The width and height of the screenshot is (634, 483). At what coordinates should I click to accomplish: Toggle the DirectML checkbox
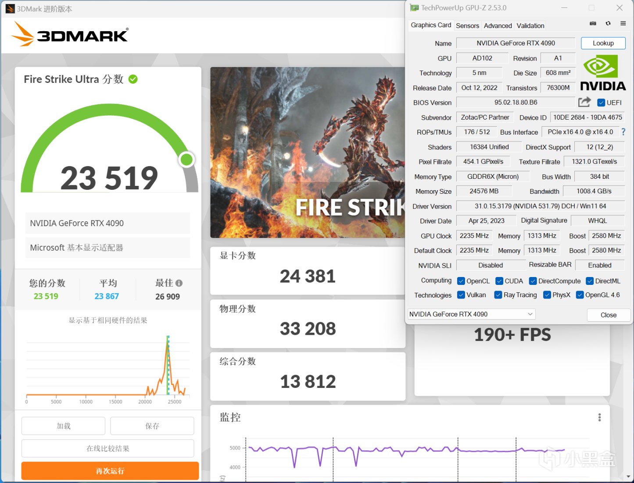click(590, 281)
